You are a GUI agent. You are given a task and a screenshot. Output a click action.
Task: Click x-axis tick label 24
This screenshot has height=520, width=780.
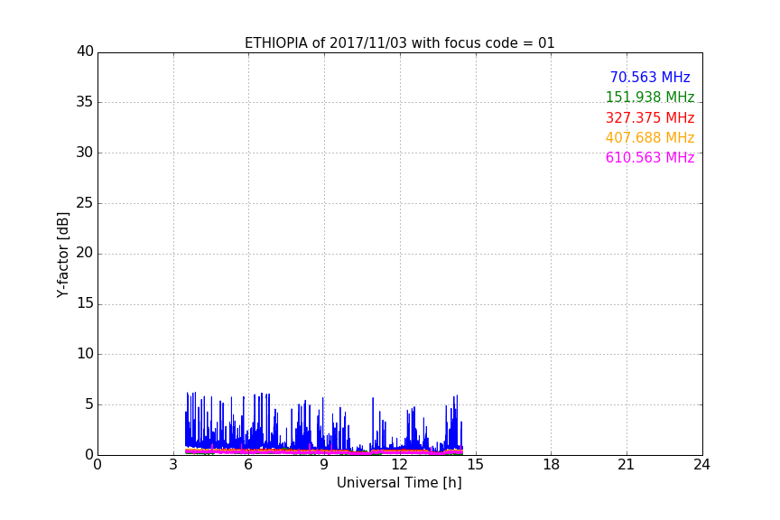click(x=701, y=465)
